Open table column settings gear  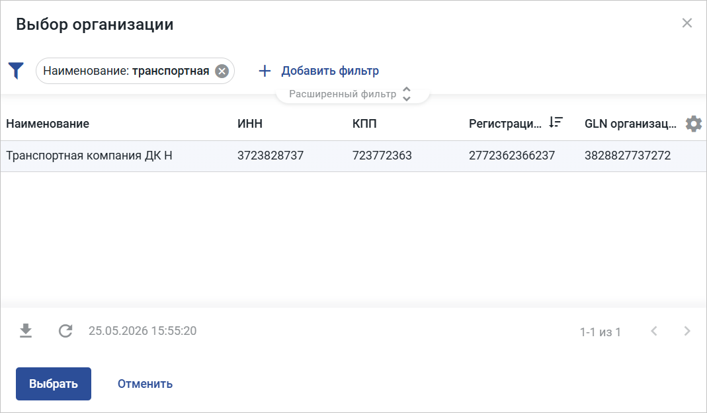click(x=694, y=123)
